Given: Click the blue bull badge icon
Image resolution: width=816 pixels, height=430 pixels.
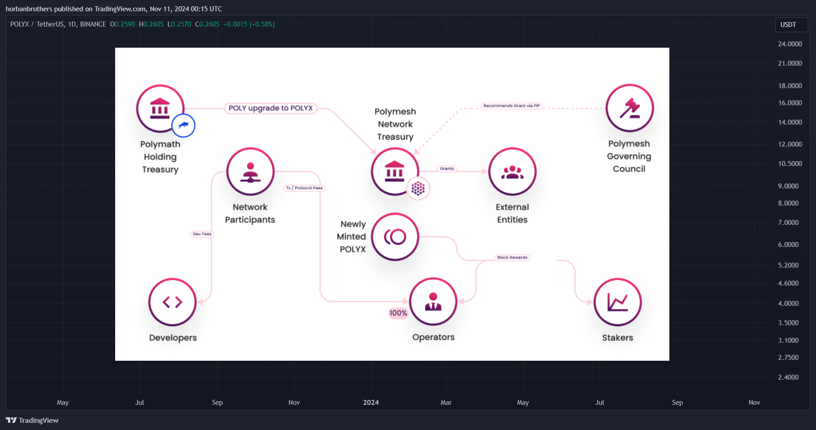Looking at the screenshot, I should coord(184,125).
